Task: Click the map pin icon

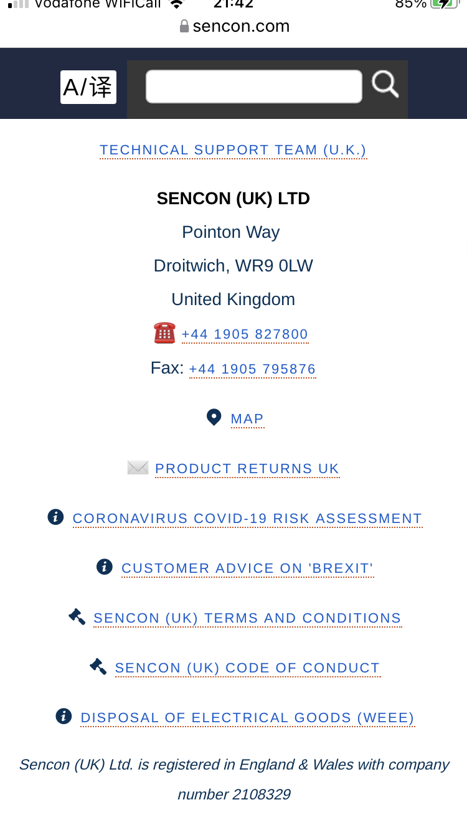Action: [214, 417]
